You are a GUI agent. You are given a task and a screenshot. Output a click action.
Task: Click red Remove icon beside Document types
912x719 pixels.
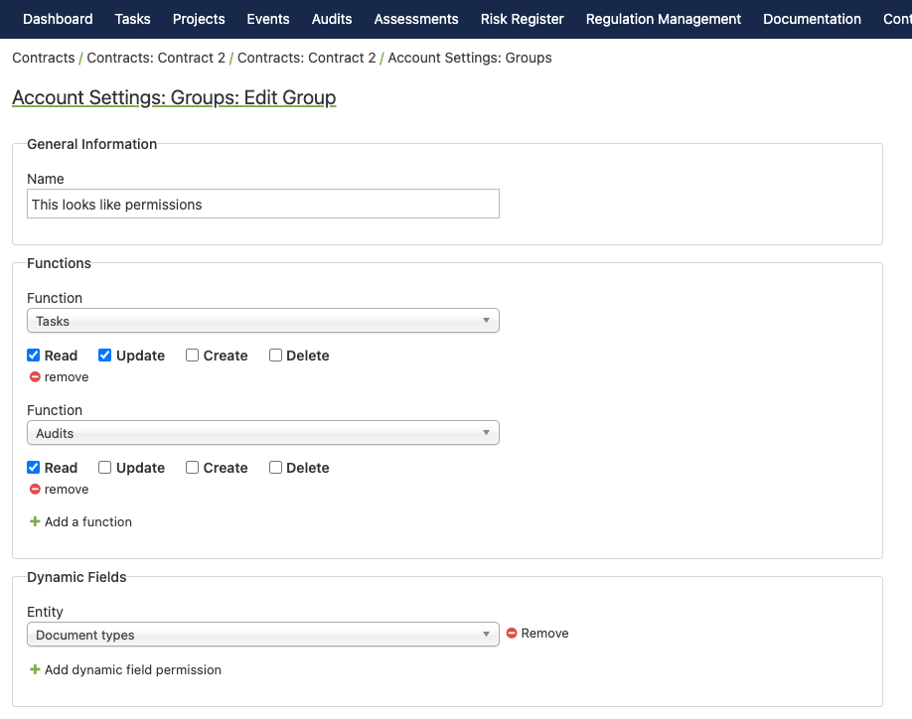[512, 633]
